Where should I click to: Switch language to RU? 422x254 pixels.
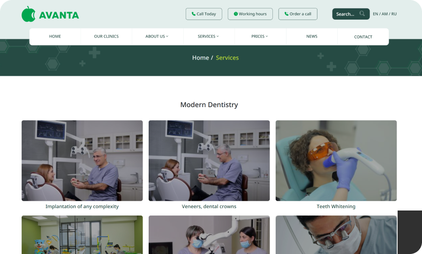pyautogui.click(x=394, y=14)
